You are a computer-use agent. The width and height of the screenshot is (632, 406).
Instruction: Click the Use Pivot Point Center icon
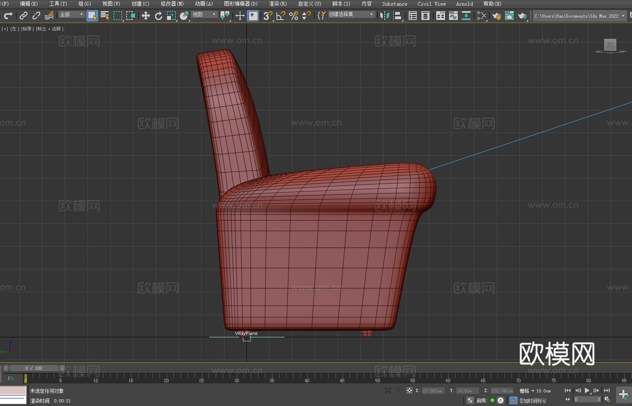225,16
